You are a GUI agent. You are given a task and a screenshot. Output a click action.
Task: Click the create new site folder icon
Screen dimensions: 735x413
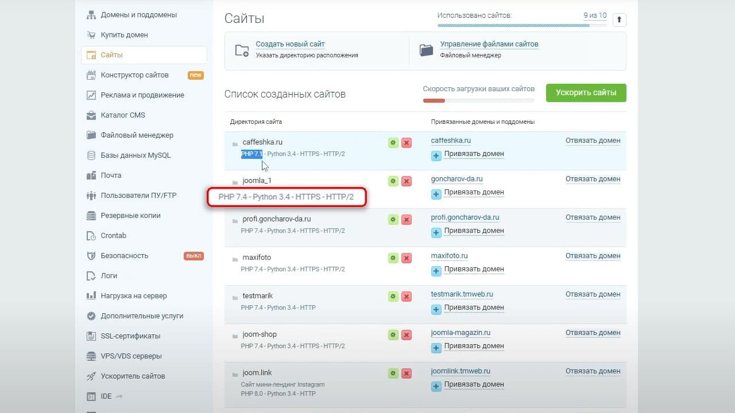click(242, 50)
